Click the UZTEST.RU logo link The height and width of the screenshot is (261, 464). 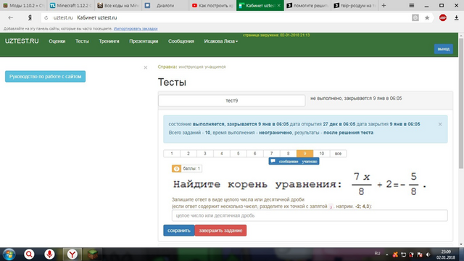pyautogui.click(x=22, y=41)
